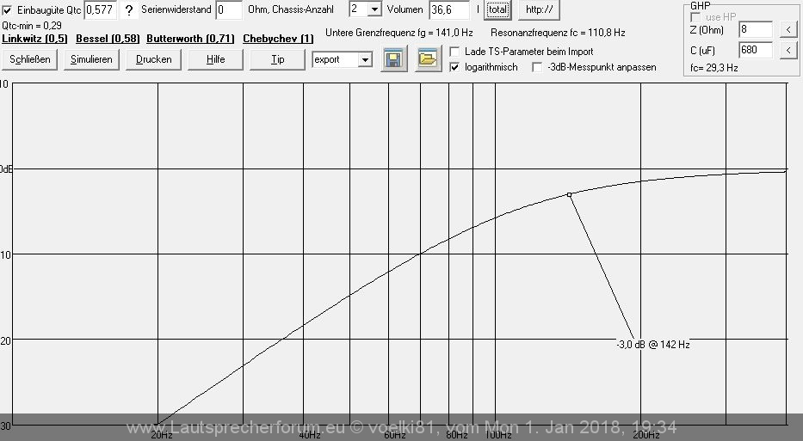
Task: Uncheck the logarithmisch checkbox
Action: coord(455,67)
